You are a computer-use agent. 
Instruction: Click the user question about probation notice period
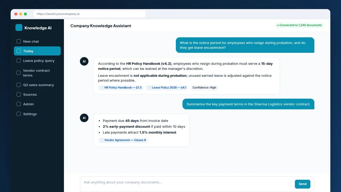[x=245, y=45]
